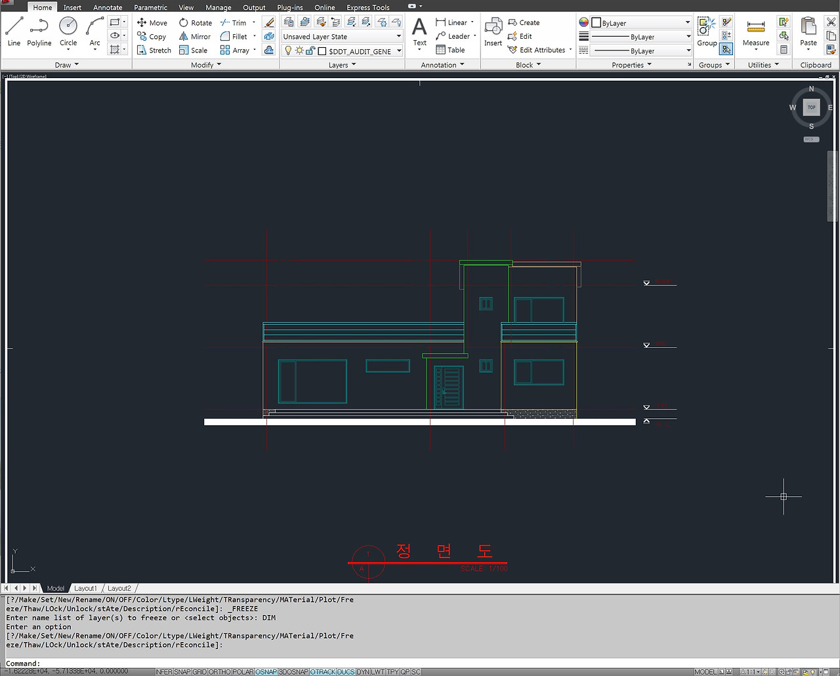Click the Command line input field
Viewport: 840px width, 676px height.
(x=420, y=664)
